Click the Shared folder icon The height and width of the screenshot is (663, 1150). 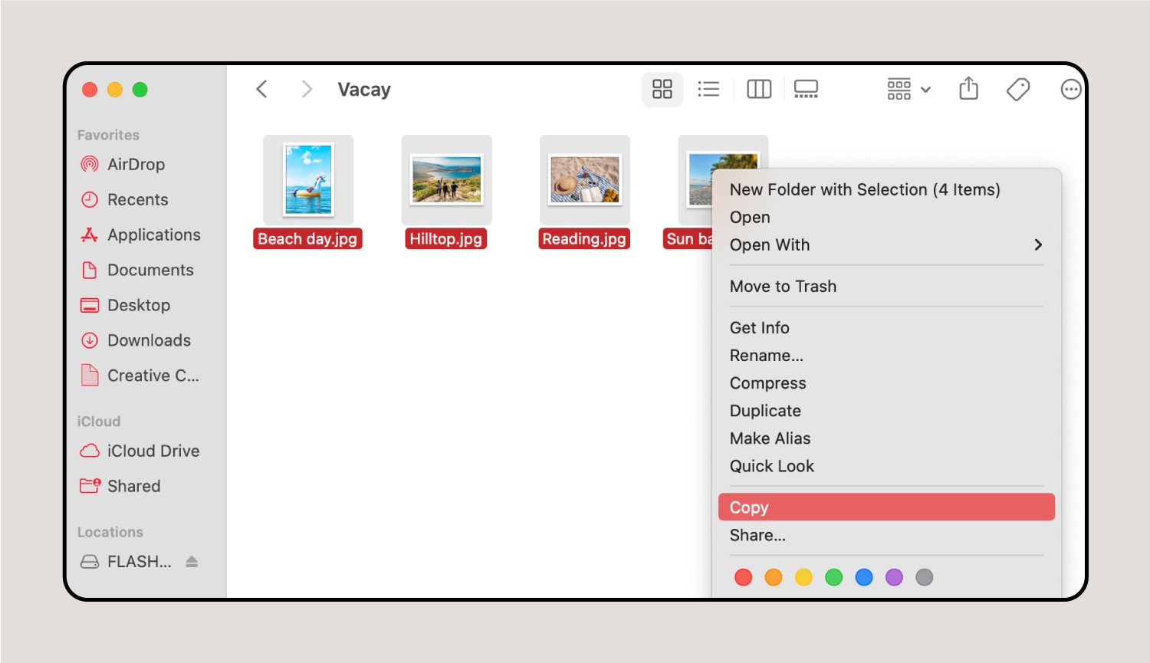coord(90,485)
